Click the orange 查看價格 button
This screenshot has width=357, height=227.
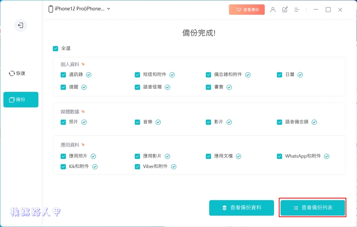(x=247, y=10)
